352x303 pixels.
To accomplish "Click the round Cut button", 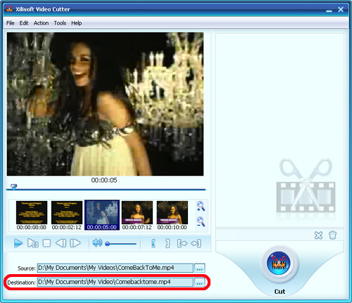I will 279,264.
